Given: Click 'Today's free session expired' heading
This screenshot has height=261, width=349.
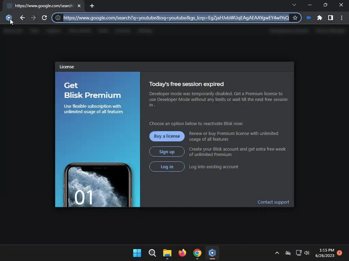Looking at the screenshot, I should point(186,84).
